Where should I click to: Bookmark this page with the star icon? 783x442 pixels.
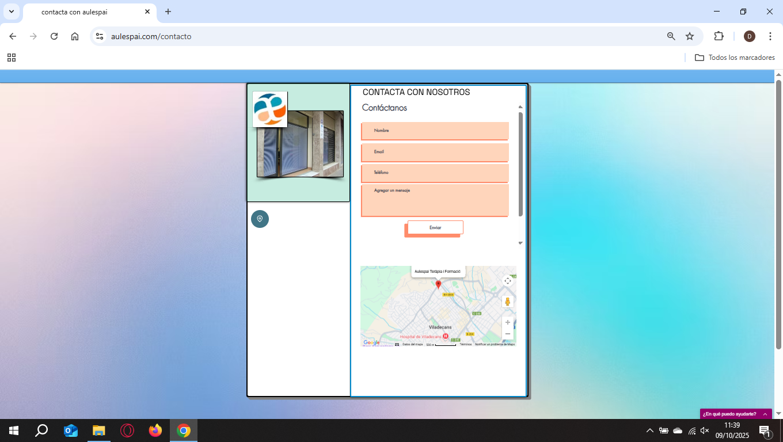(690, 36)
